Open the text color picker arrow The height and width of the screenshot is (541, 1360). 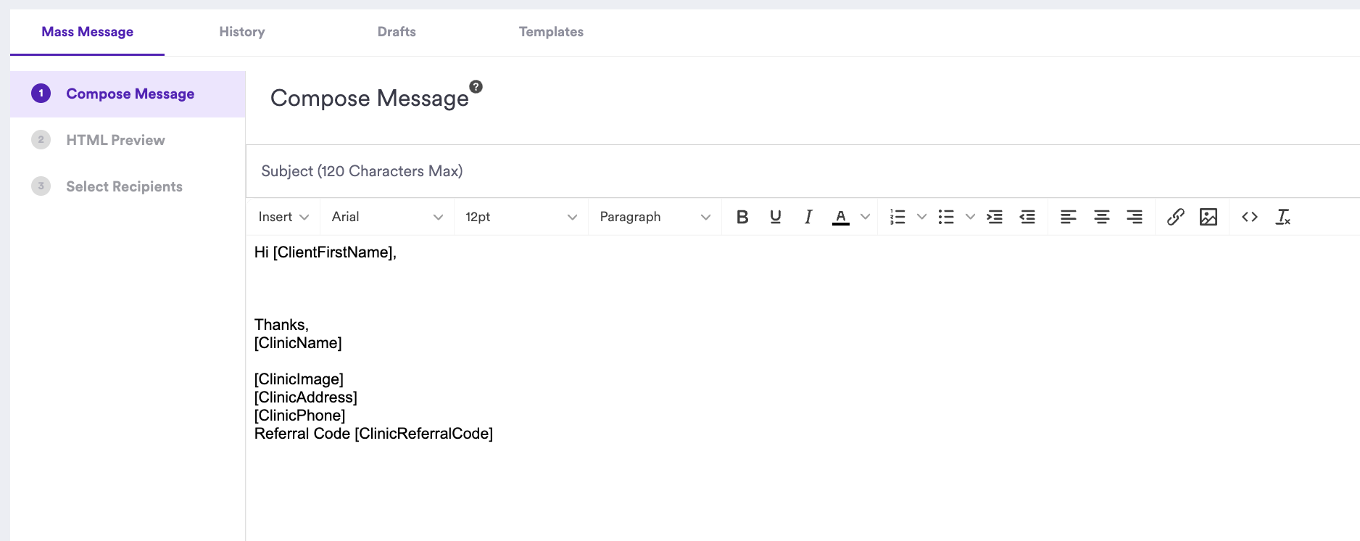pos(865,217)
